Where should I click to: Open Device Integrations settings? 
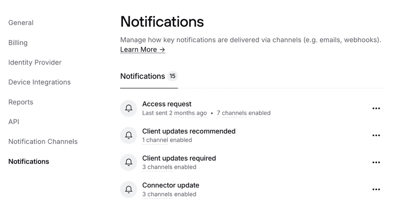(39, 82)
